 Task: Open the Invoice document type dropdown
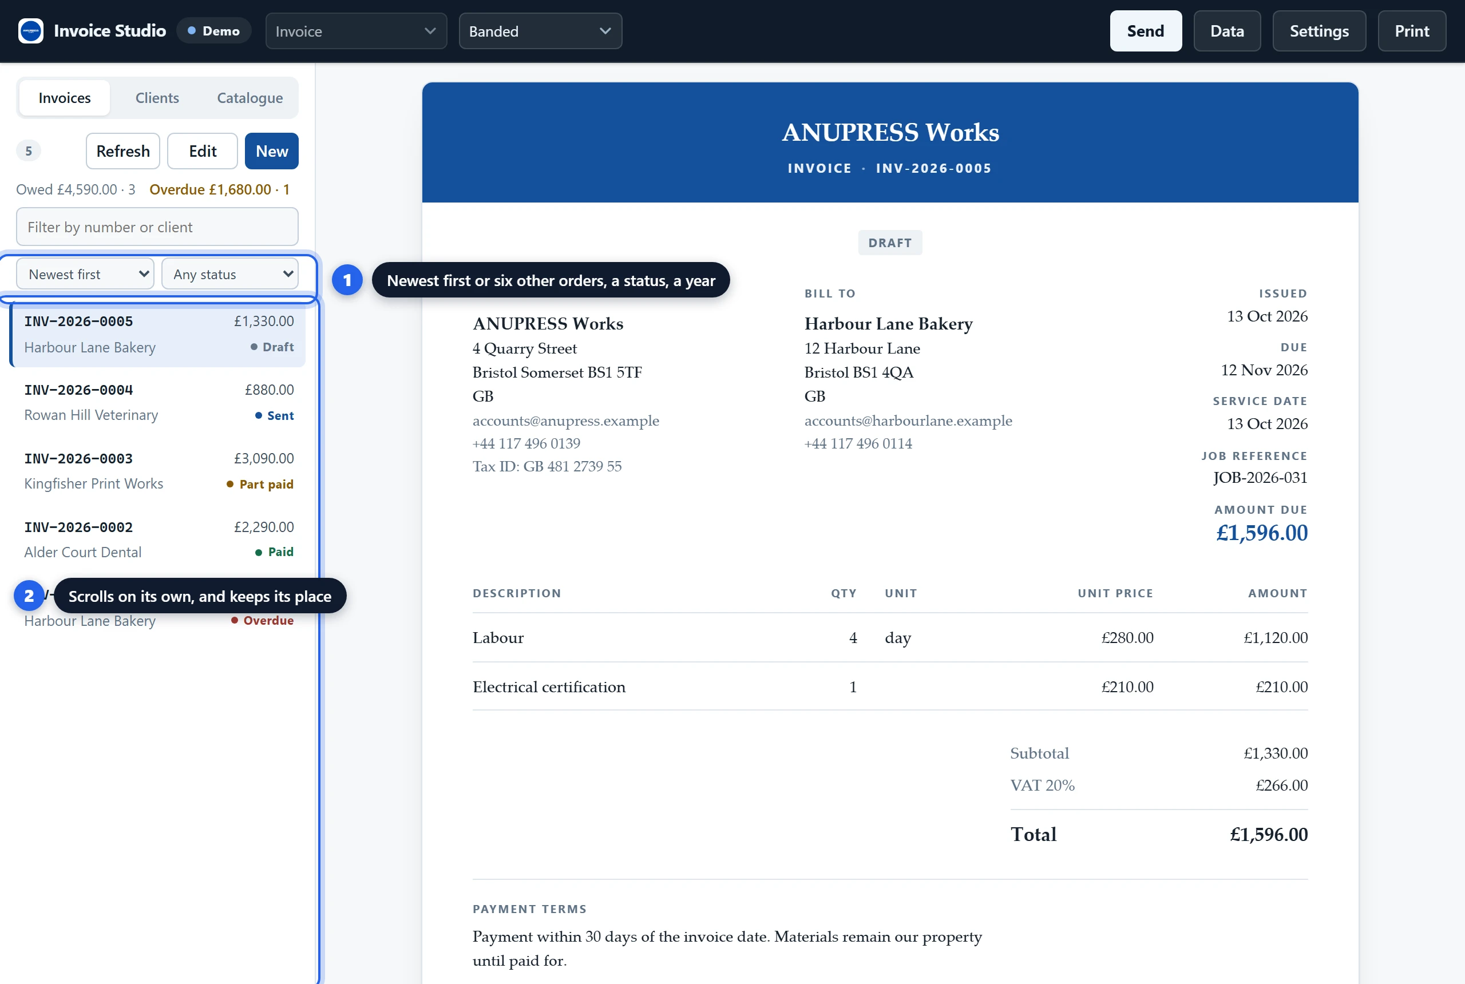[356, 31]
